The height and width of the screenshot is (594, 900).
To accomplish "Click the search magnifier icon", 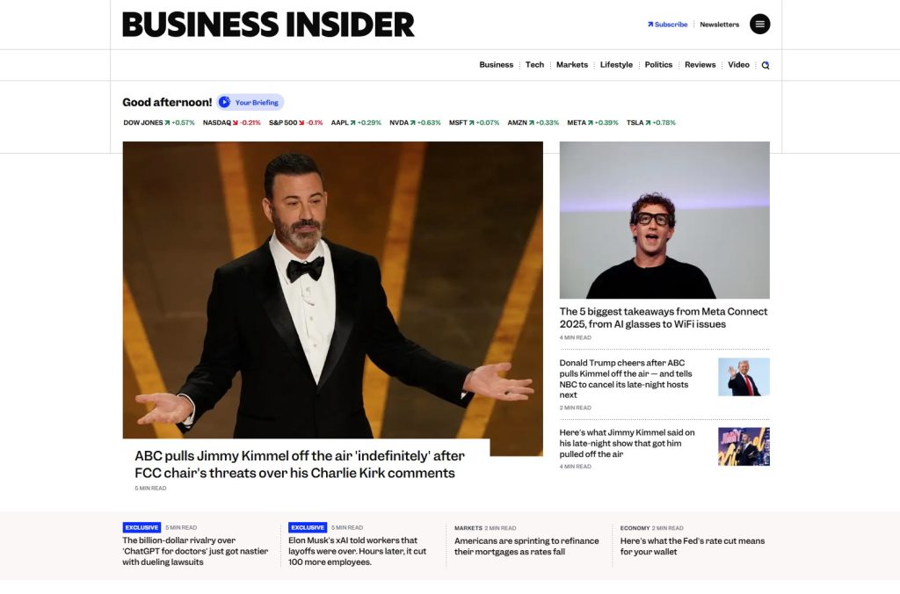I will coord(766,65).
